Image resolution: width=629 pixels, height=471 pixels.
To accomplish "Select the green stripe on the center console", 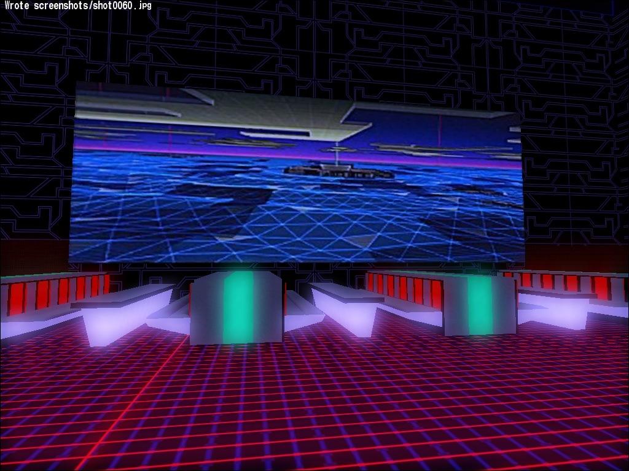I will click(237, 308).
